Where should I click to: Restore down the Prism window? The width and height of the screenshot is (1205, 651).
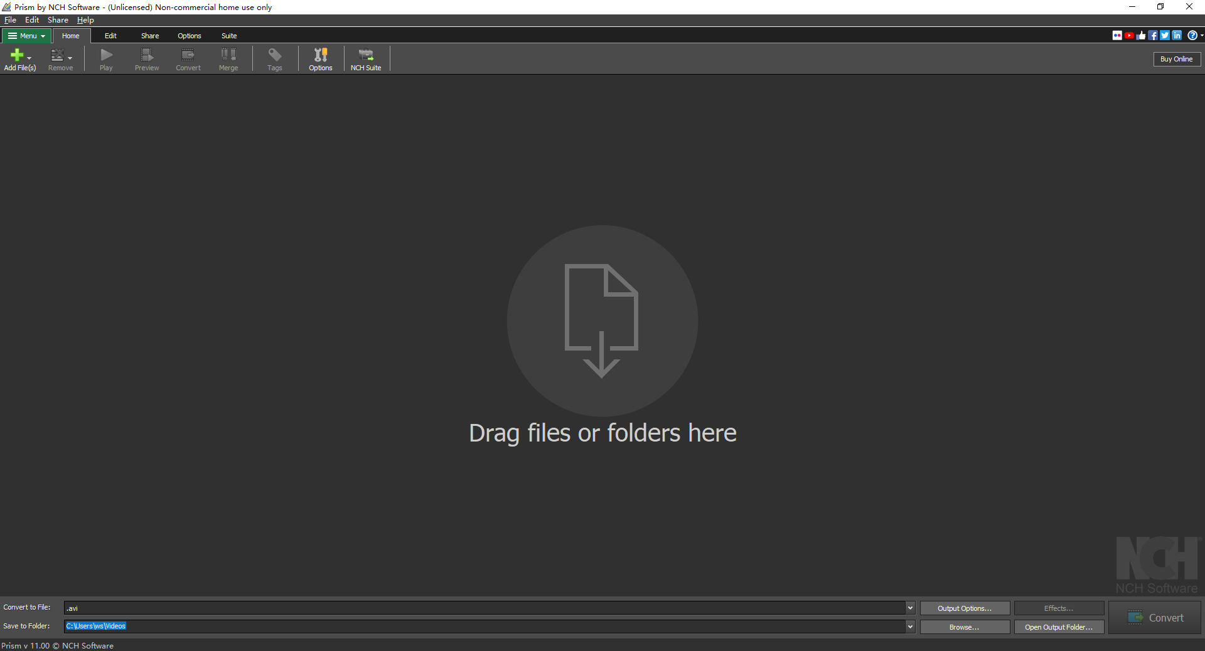[1160, 7]
